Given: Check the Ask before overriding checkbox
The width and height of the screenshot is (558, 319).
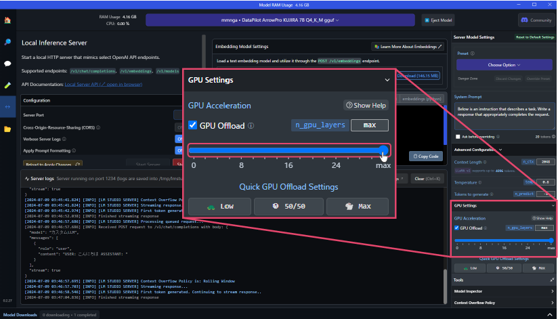Looking at the screenshot, I should (x=459, y=137).
